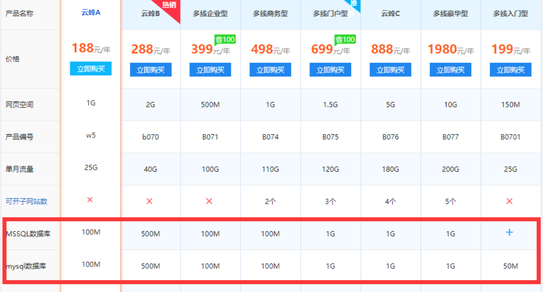Click the red X in 多线企业型 column
The height and width of the screenshot is (292, 543).
pyautogui.click(x=209, y=201)
